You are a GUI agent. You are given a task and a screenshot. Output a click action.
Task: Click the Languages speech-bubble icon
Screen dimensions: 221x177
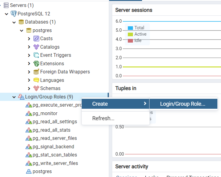pyautogui.click(x=36, y=80)
